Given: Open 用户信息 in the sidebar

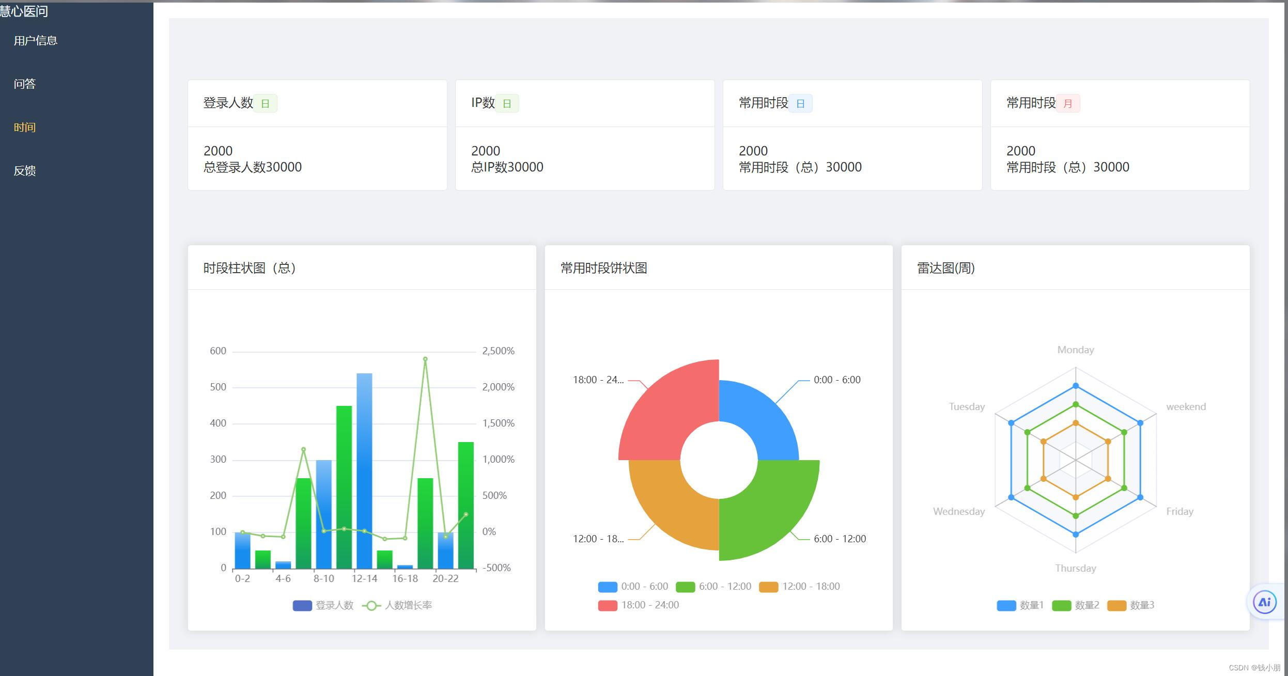Looking at the screenshot, I should point(35,41).
